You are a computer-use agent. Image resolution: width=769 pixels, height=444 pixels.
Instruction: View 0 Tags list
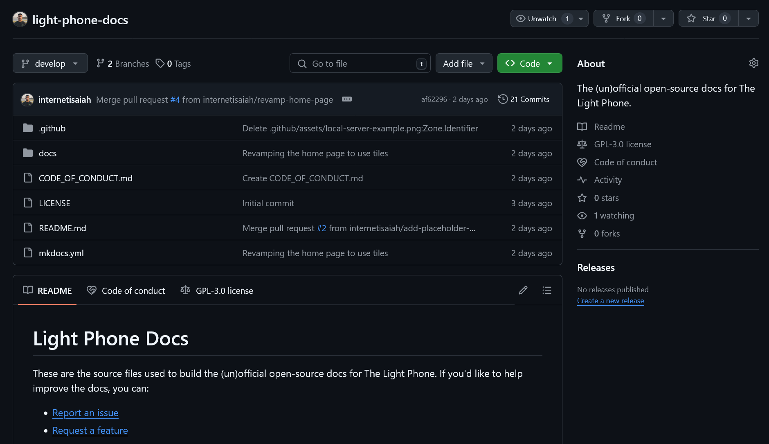point(173,63)
